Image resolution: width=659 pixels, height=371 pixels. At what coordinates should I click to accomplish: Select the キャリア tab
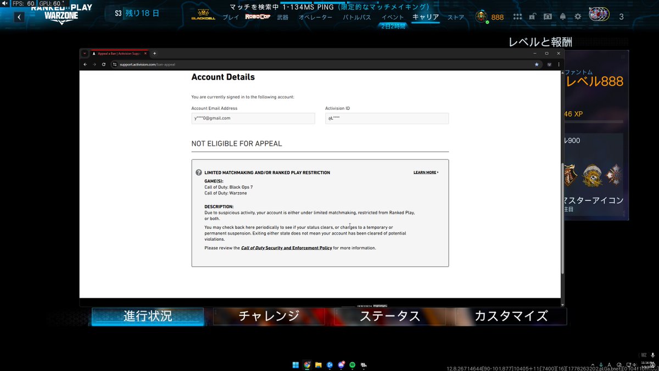click(x=426, y=17)
